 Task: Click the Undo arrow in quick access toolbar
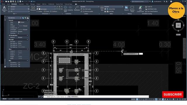(22, 1)
